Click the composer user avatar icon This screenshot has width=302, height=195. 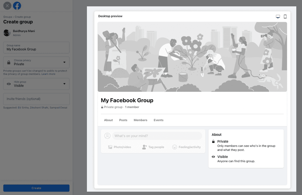tap(107, 136)
